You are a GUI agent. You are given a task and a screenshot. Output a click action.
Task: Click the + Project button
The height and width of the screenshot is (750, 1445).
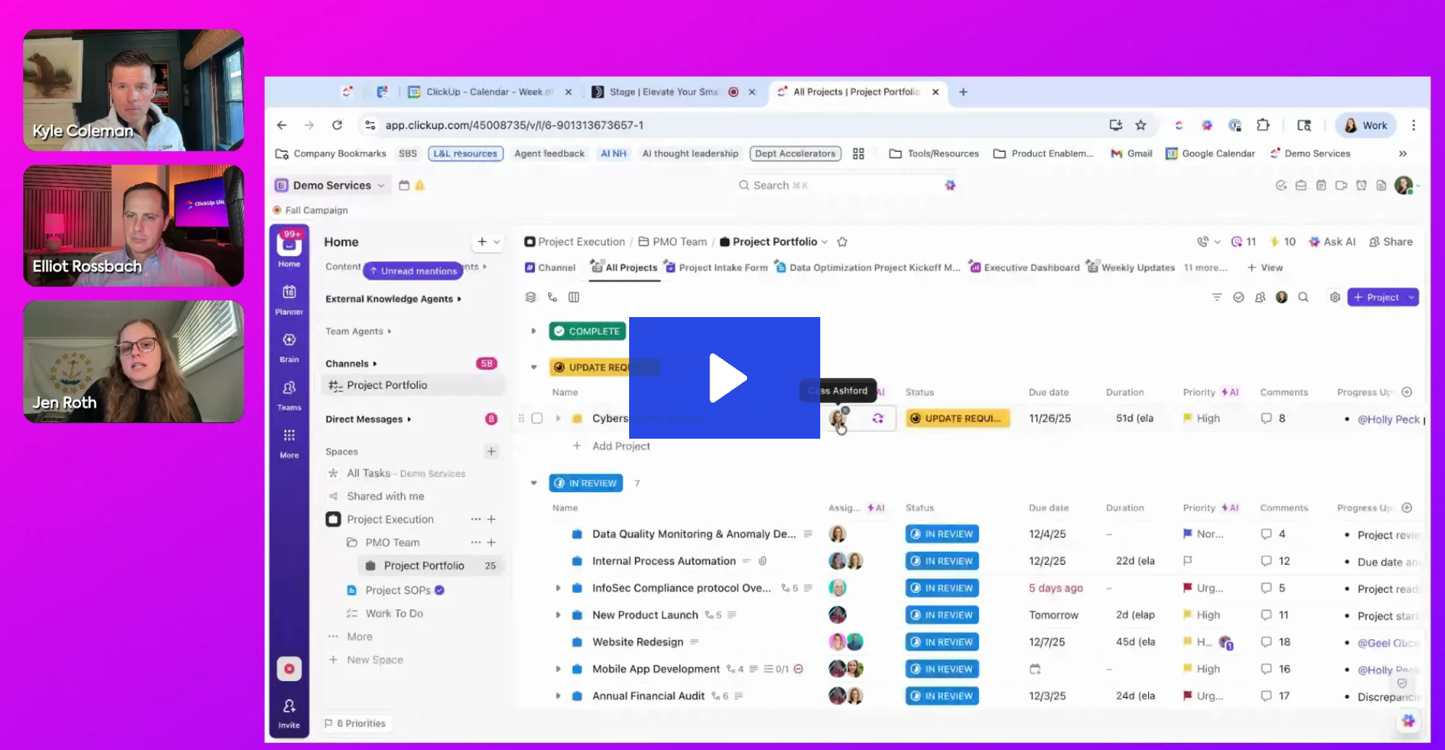1376,297
